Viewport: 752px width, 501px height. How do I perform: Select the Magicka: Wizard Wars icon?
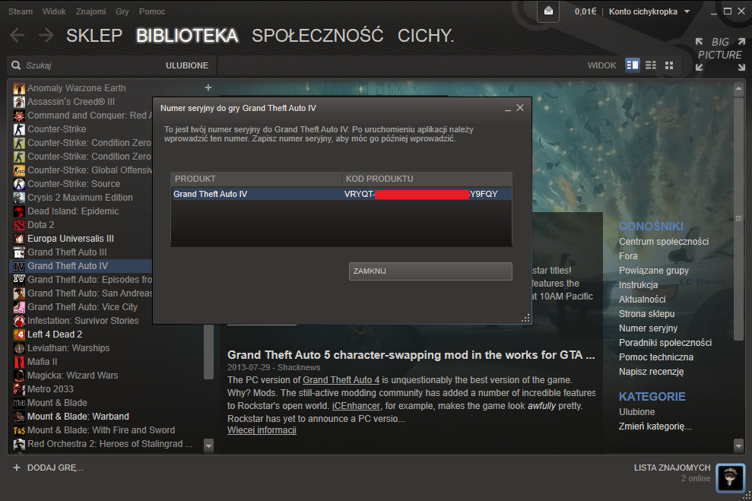pos(19,376)
